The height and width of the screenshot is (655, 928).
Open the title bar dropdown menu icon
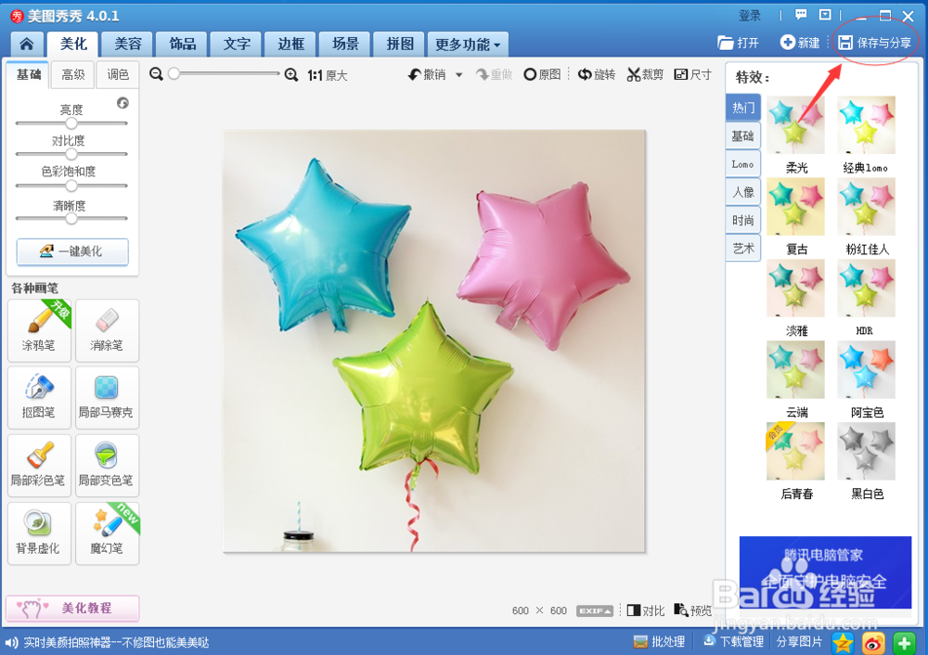click(825, 15)
